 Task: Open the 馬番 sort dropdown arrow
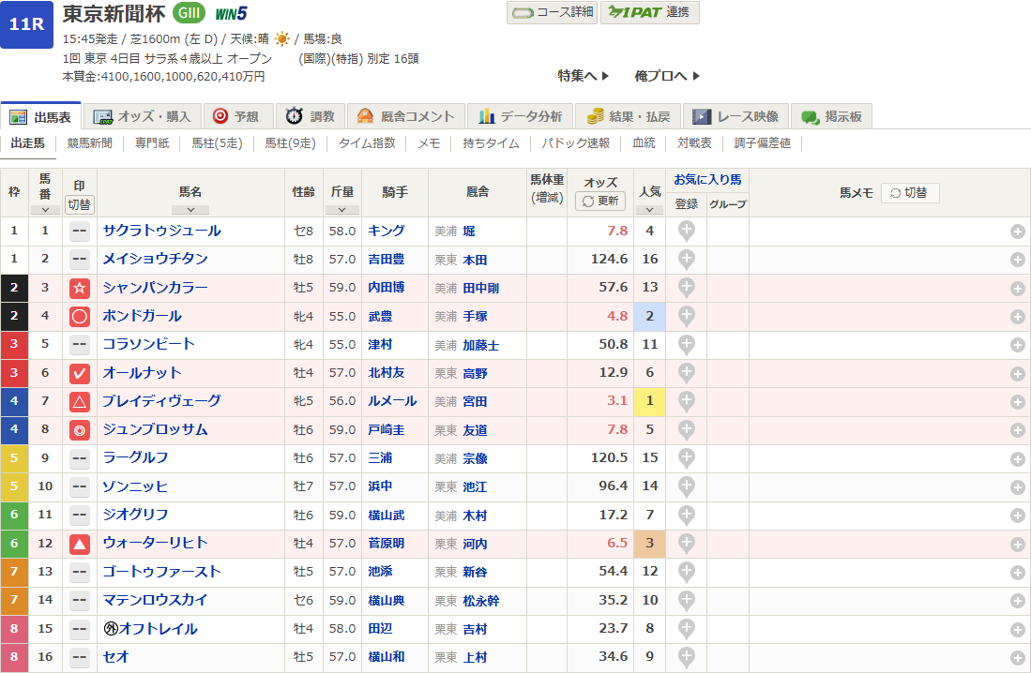[44, 210]
